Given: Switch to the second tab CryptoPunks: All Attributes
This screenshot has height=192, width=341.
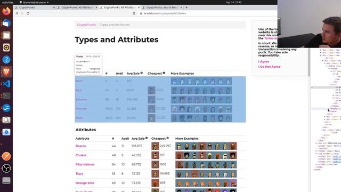Looking at the screenshot, I should (x=77, y=7).
